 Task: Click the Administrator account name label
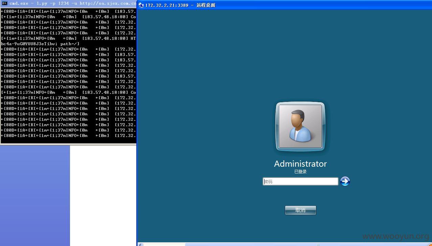coord(300,164)
